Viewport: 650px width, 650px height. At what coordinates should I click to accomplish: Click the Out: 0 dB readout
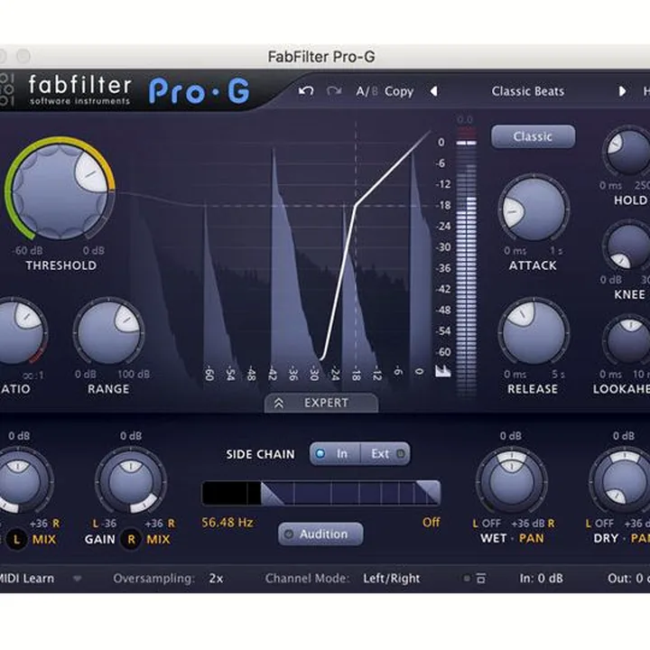click(627, 579)
